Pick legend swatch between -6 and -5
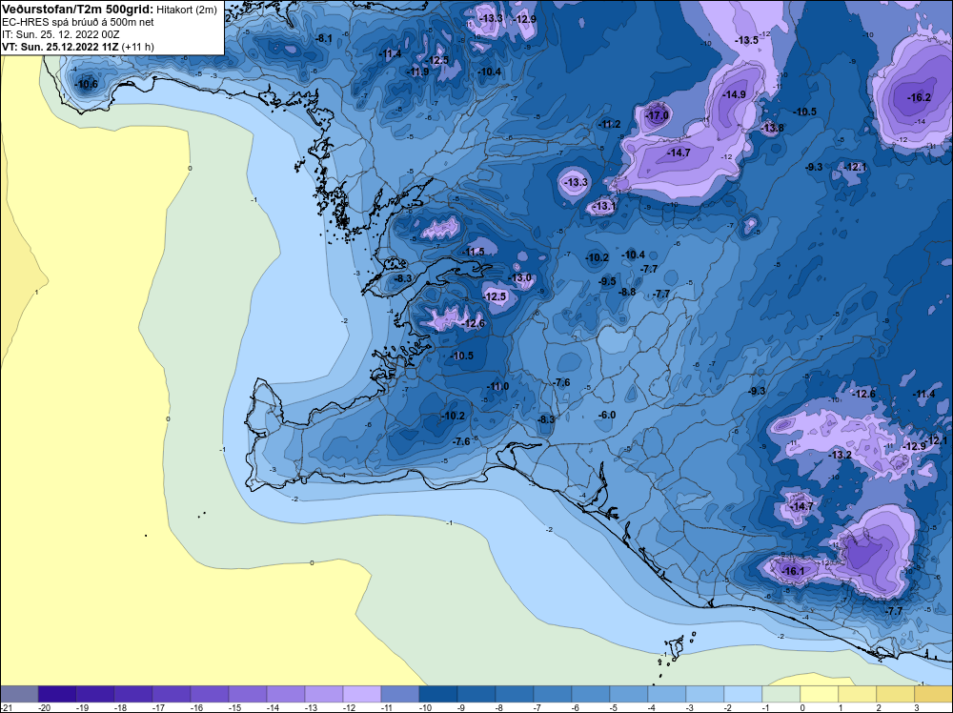953x713 pixels. (x=591, y=694)
